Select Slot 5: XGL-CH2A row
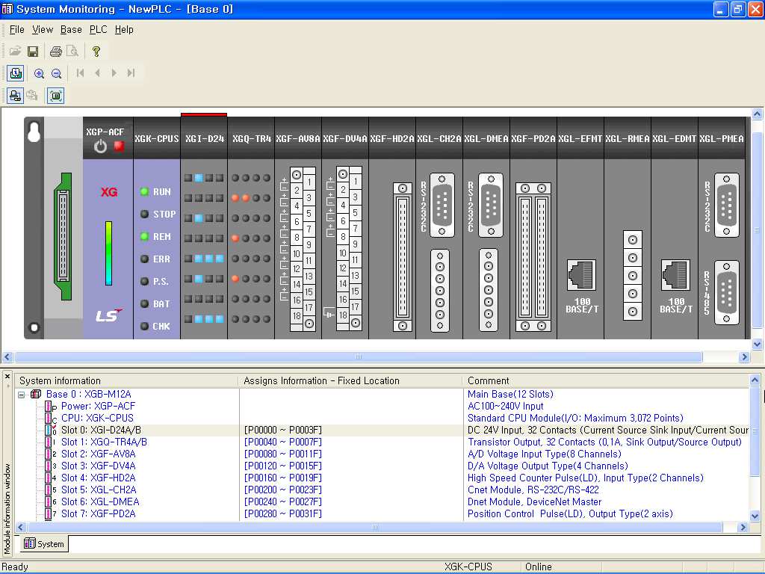 99,490
